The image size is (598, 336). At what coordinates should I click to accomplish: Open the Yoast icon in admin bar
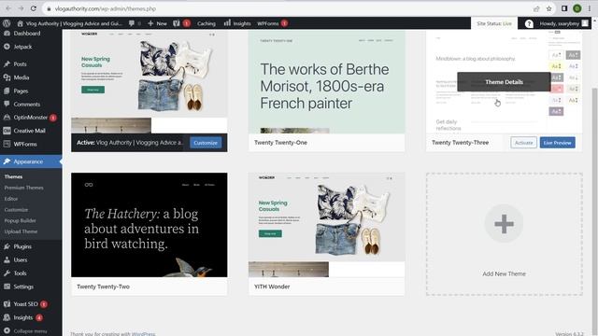tap(177, 23)
